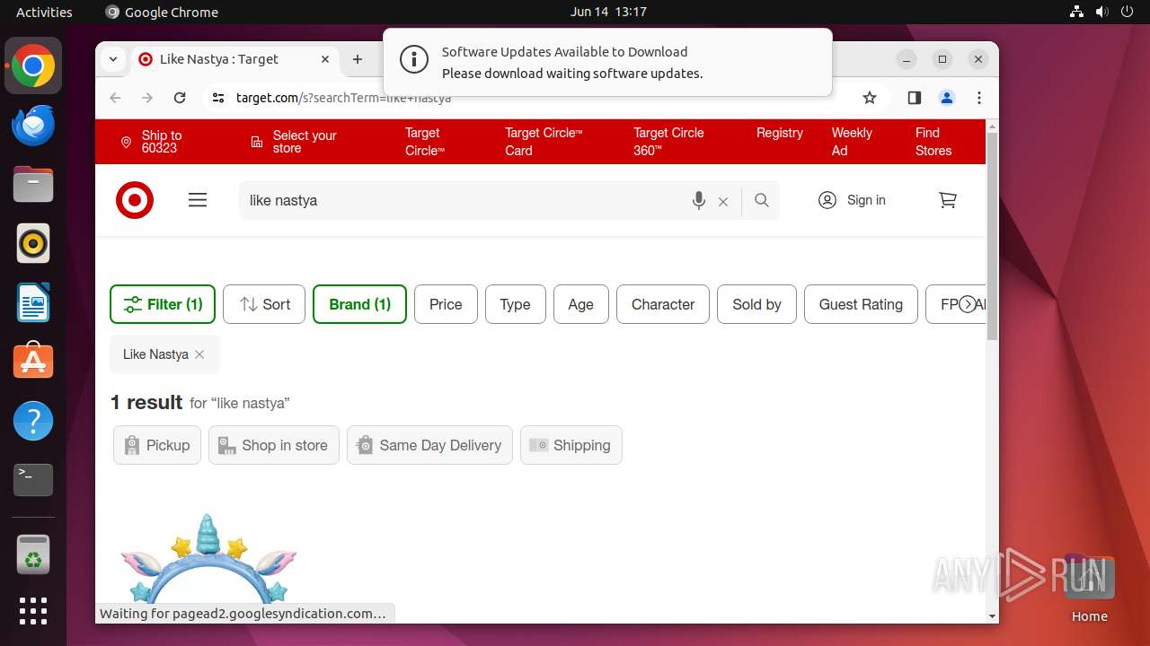Viewport: 1150px width, 646px height.
Task: Click in the like nastya search box
Action: point(463,201)
